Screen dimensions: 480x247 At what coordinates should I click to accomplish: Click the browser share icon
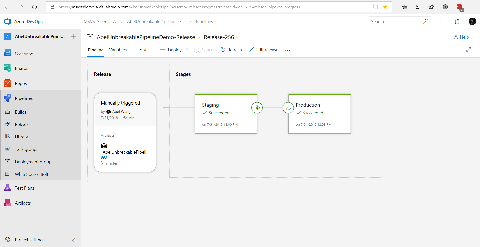[431, 7]
